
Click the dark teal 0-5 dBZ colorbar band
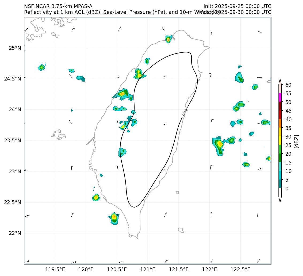(280, 184)
